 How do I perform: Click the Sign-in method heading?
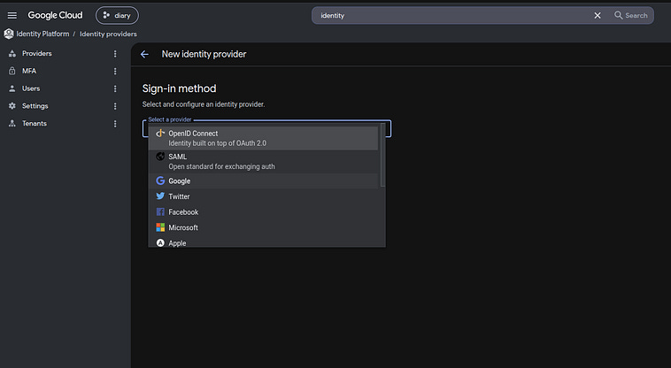point(180,88)
